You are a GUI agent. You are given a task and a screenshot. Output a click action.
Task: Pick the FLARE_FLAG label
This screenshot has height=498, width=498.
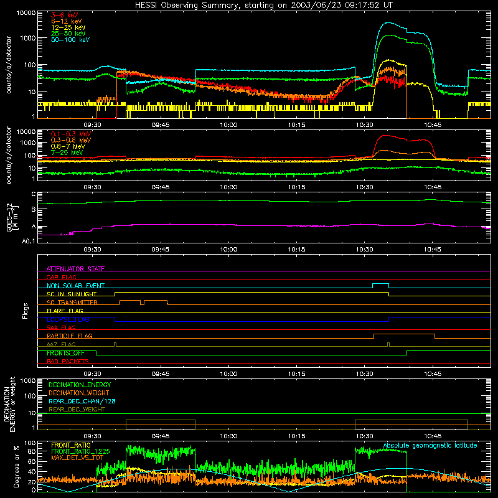pos(65,311)
